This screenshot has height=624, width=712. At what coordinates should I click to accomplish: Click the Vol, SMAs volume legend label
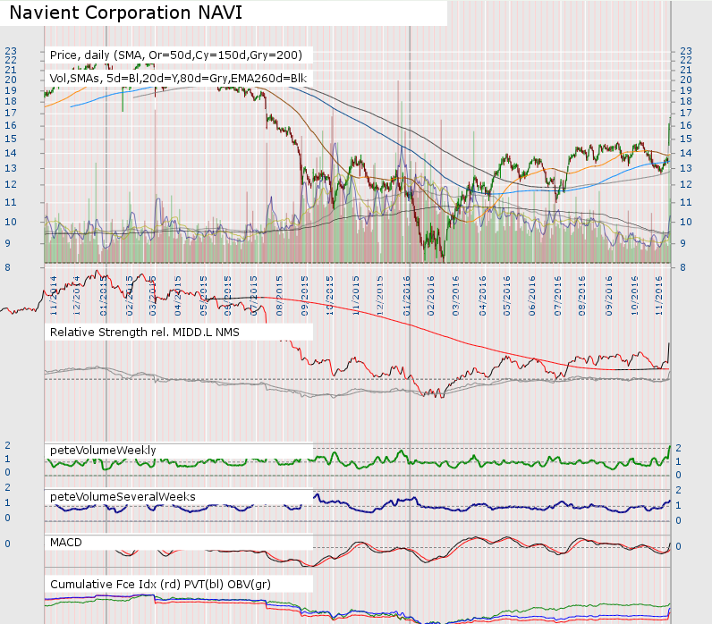[179, 79]
